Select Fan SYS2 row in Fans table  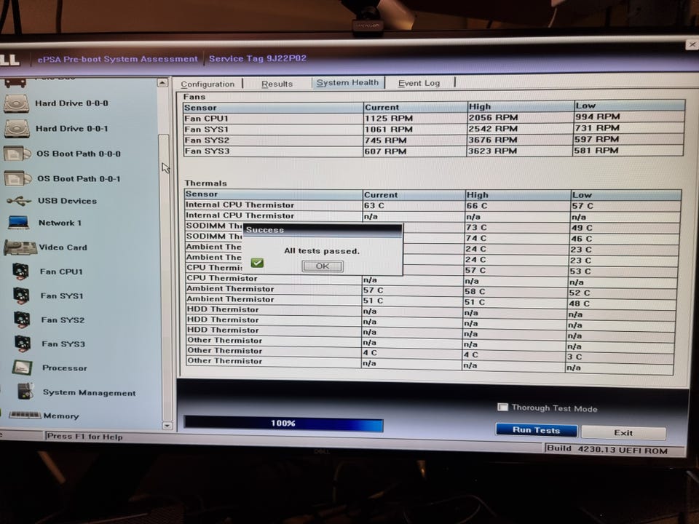tap(434, 140)
